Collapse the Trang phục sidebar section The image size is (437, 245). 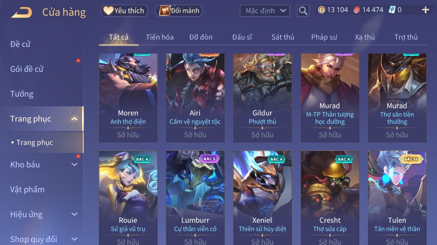tap(75, 119)
